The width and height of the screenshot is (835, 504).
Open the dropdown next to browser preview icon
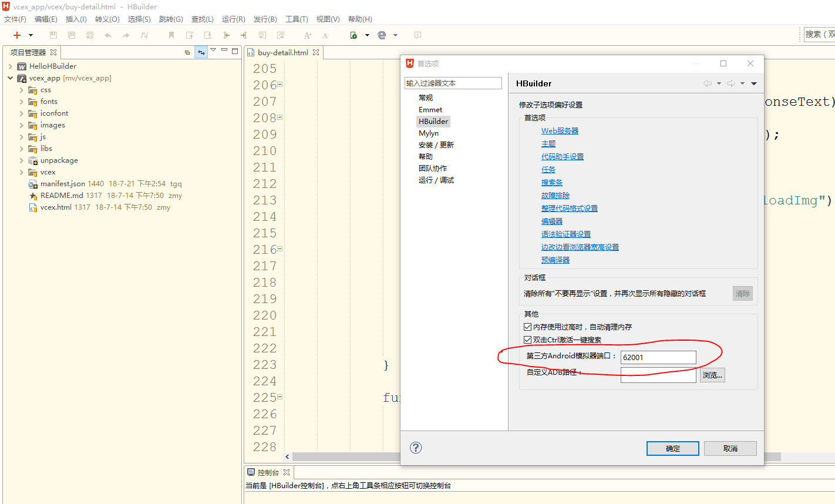pyautogui.click(x=395, y=35)
